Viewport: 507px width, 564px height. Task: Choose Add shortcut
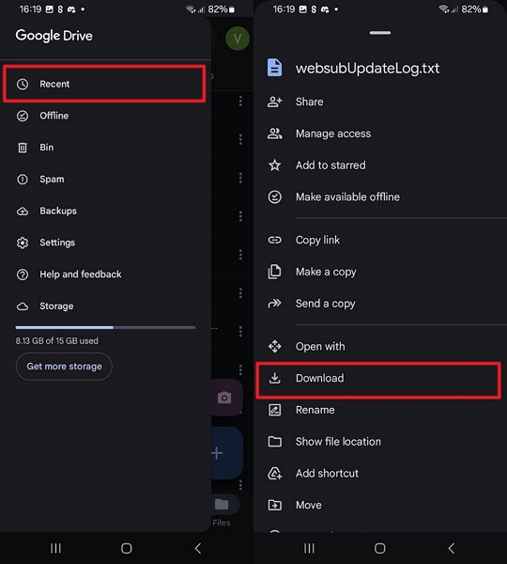(380, 474)
